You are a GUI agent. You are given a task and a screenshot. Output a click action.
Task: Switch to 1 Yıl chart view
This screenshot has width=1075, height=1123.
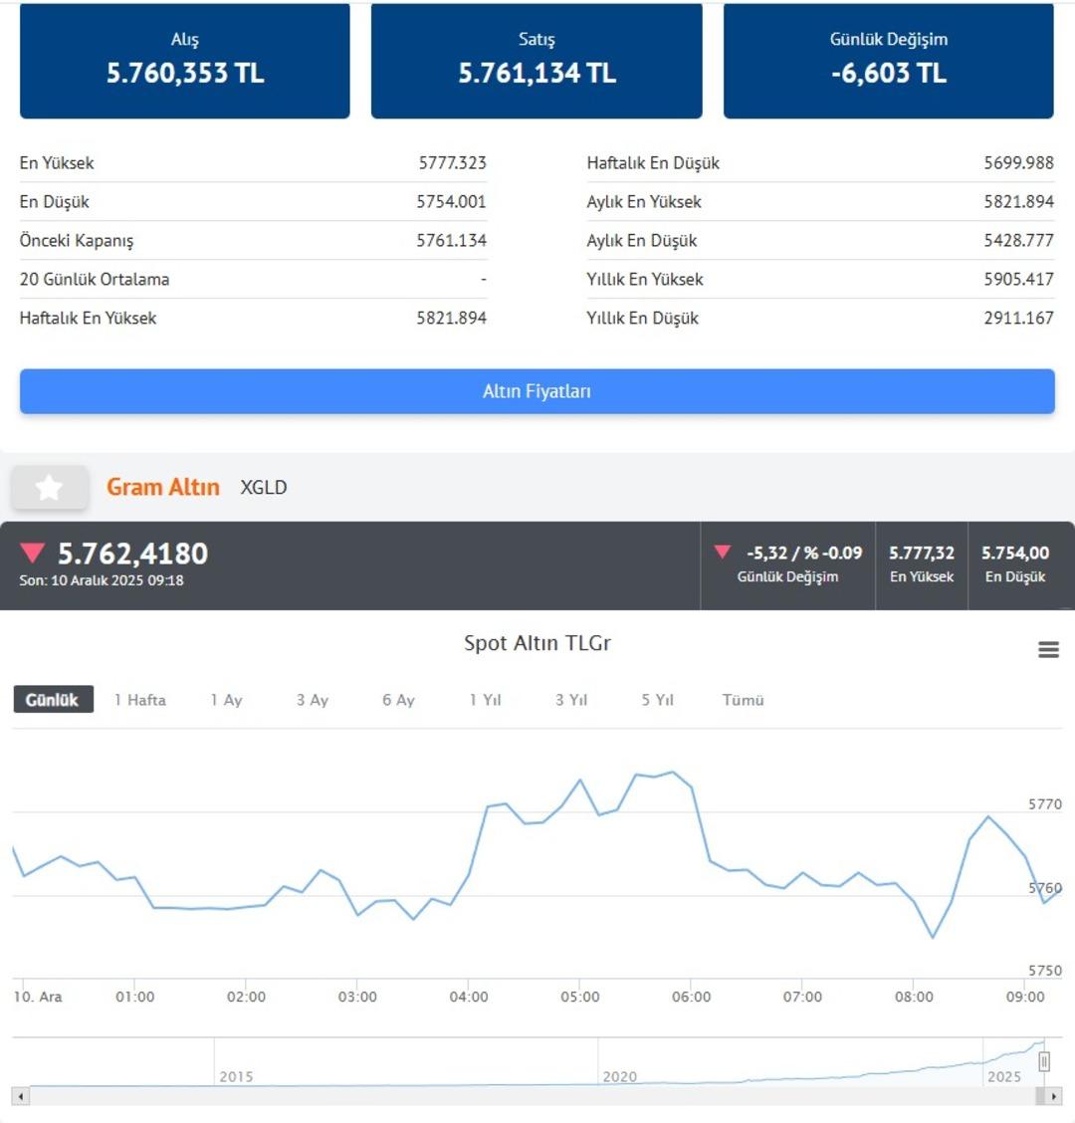pos(485,700)
